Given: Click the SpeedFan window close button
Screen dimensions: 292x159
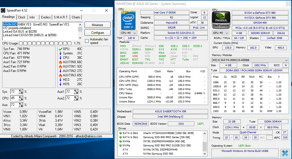Looking at the screenshot, I should click(x=107, y=10).
